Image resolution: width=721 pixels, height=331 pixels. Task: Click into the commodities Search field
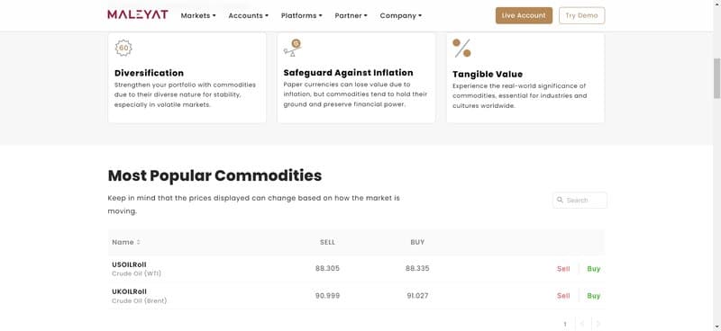click(580, 201)
